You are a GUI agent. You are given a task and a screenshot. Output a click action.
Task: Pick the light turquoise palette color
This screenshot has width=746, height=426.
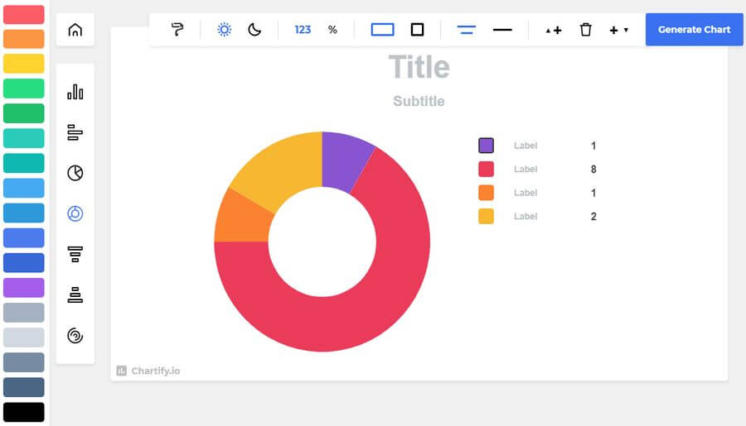click(x=24, y=138)
